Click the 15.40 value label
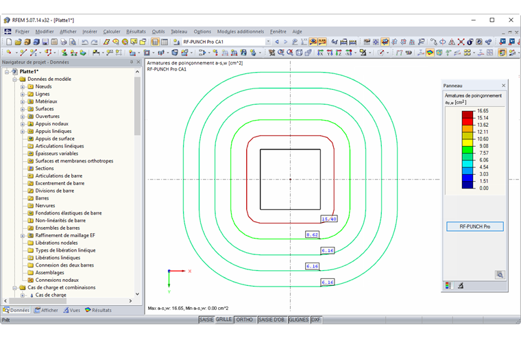The image size is (521, 338). click(329, 219)
